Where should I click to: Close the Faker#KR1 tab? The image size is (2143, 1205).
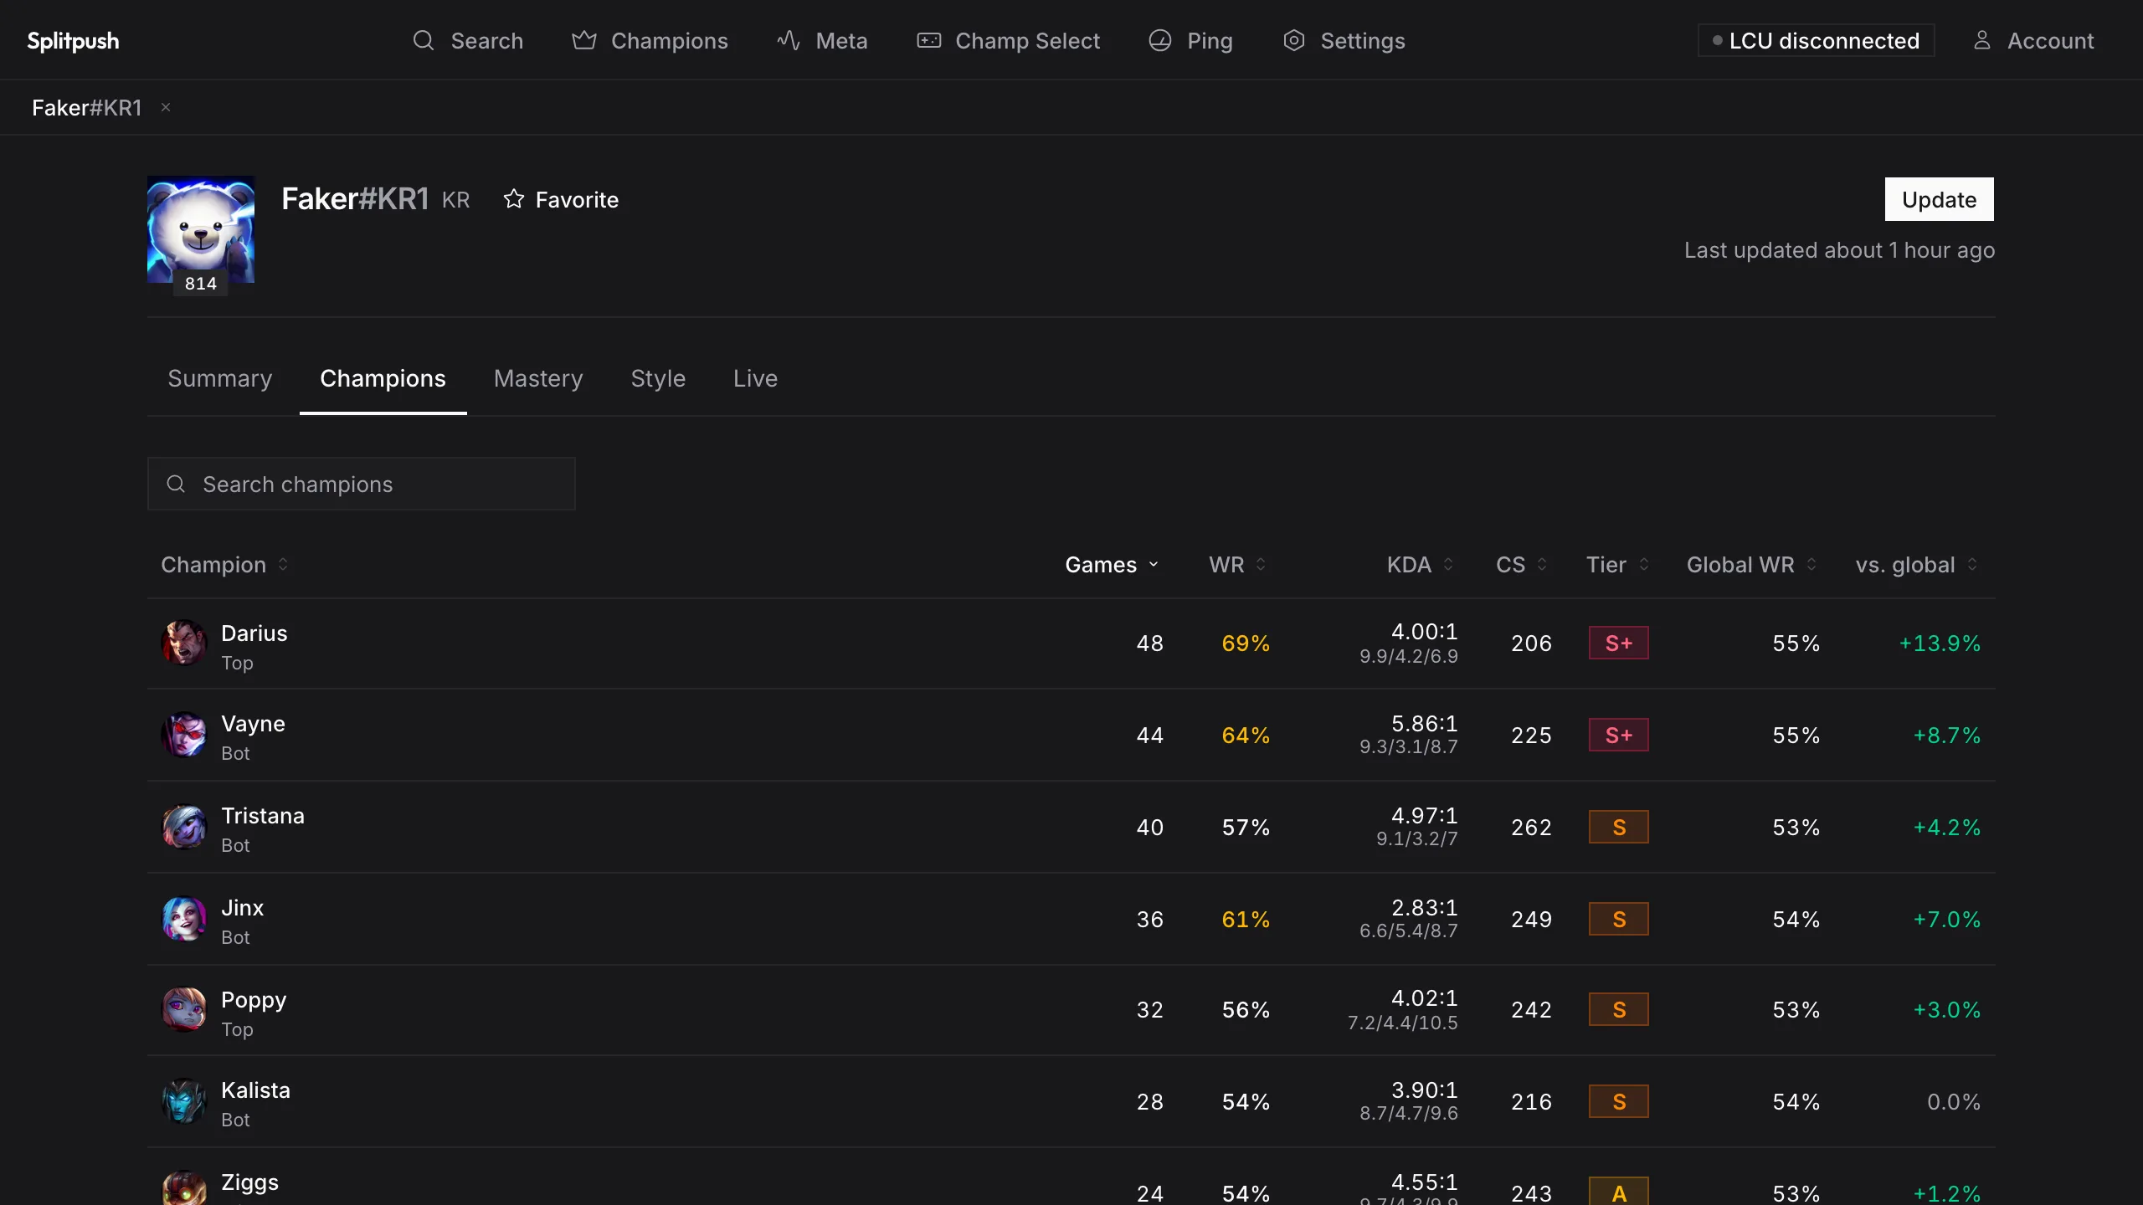coord(166,107)
